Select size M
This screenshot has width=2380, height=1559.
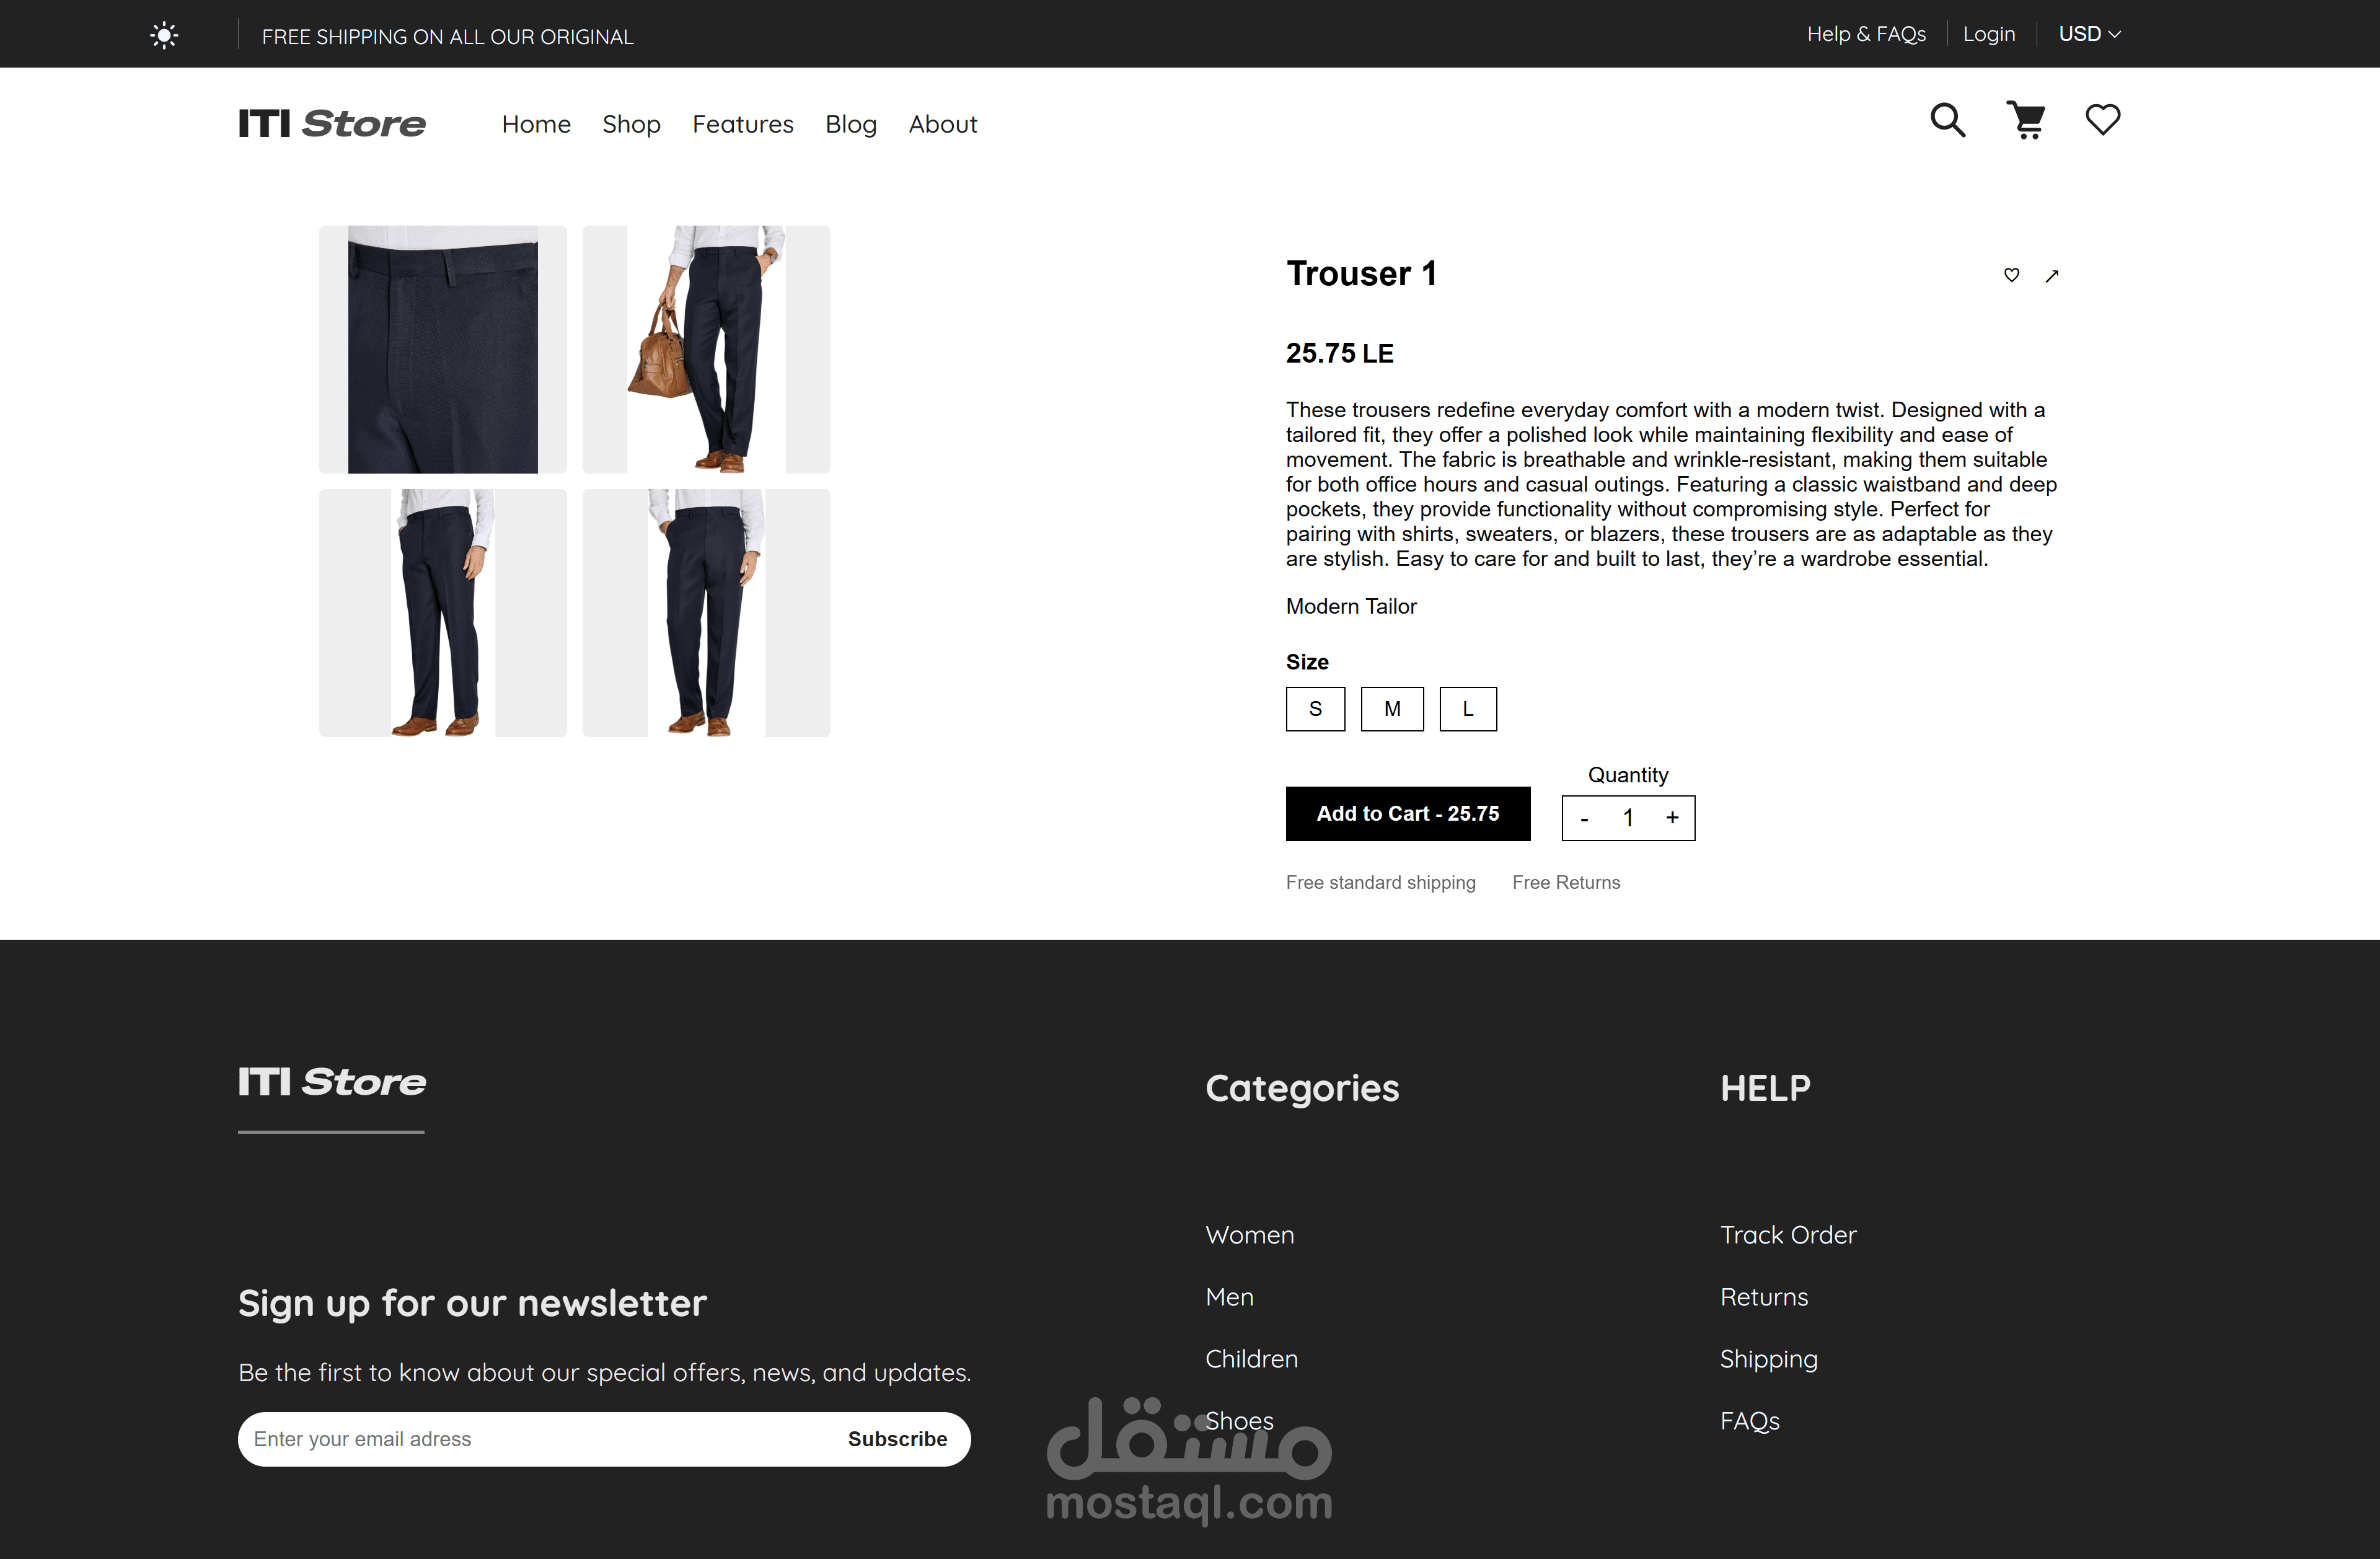point(1392,709)
